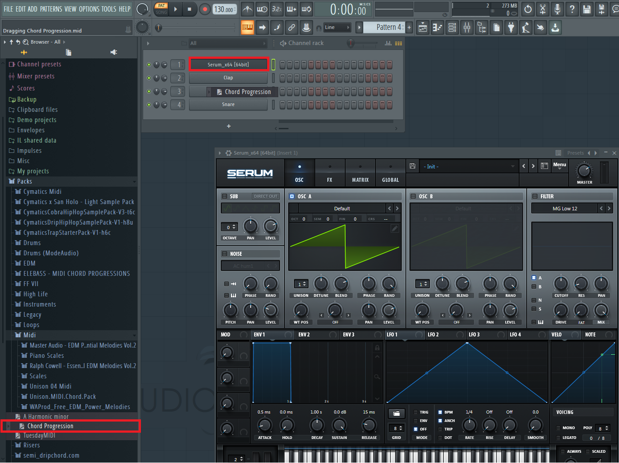Open the channel rack graph editor icon

click(x=388, y=43)
